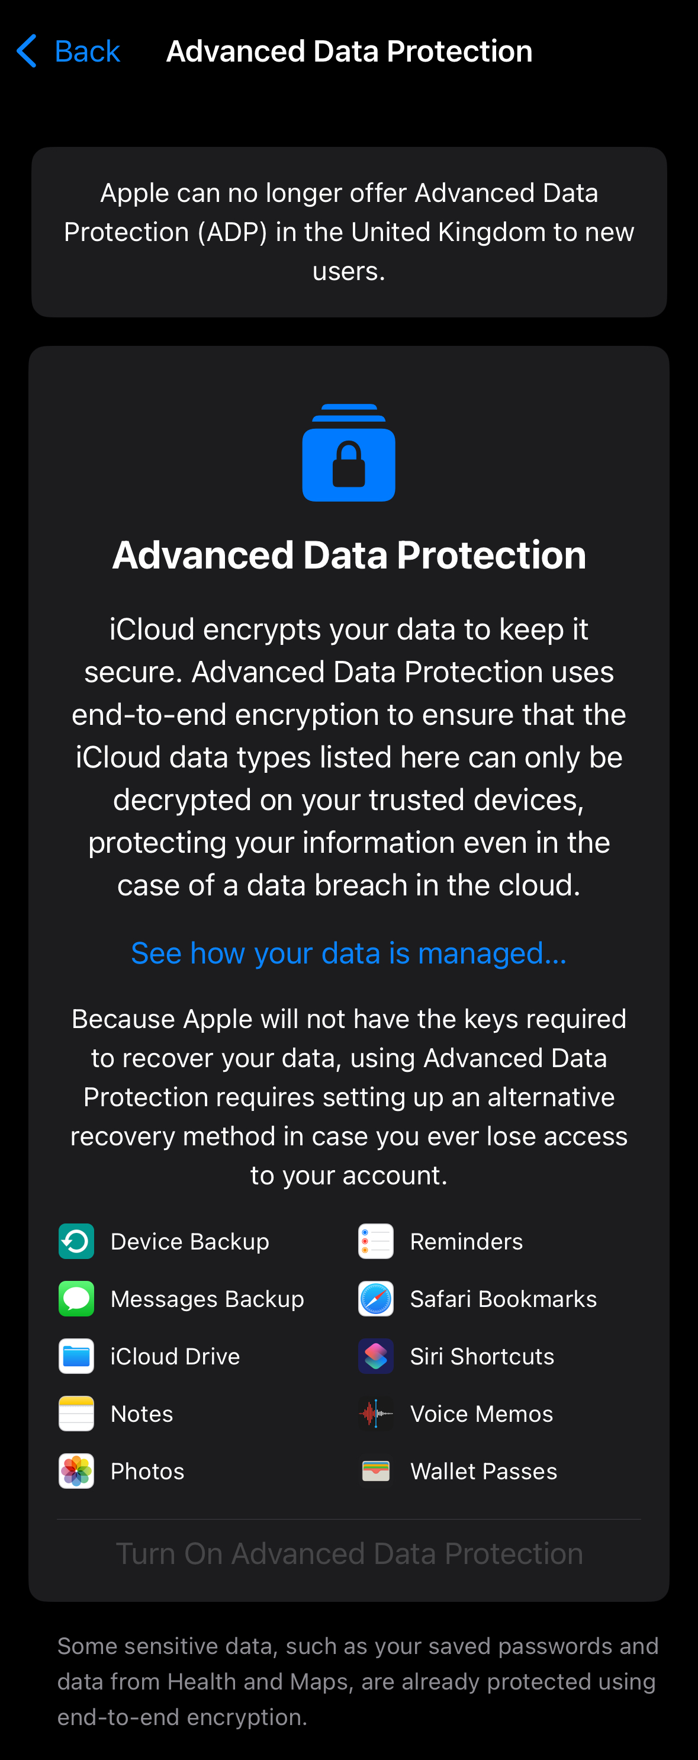Tap the Reminders app icon

point(375,1241)
